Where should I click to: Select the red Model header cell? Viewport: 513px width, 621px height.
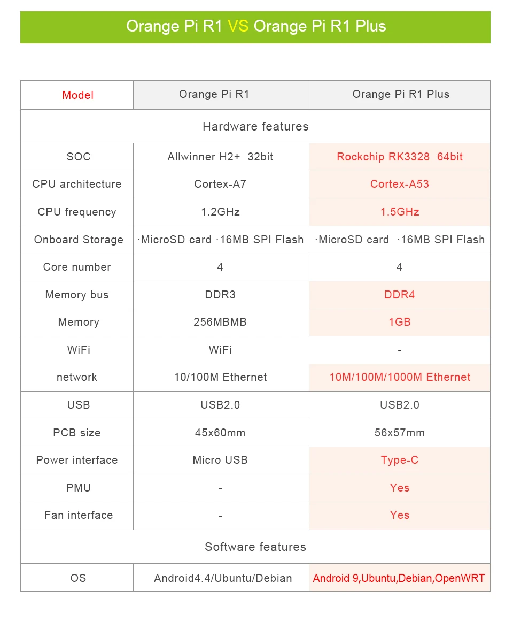(x=77, y=95)
